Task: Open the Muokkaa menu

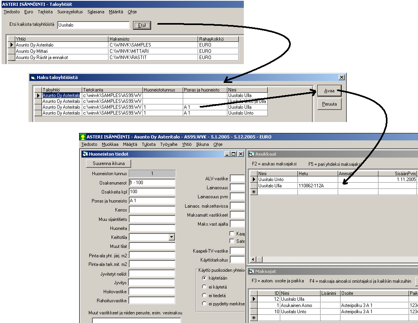Action: click(x=110, y=144)
